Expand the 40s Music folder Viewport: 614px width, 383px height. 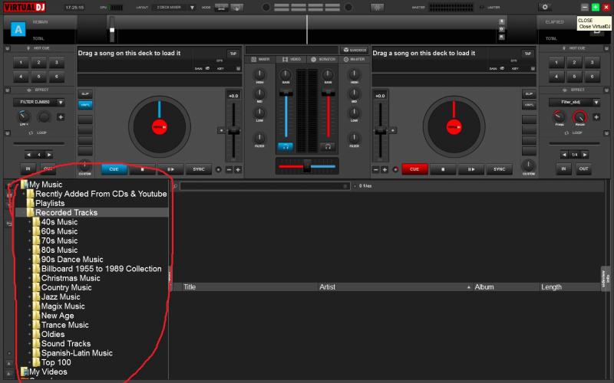(30, 222)
